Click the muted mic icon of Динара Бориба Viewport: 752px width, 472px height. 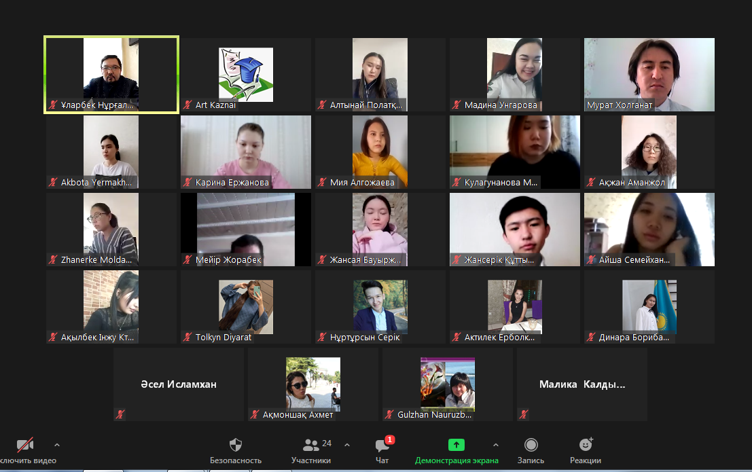(591, 338)
